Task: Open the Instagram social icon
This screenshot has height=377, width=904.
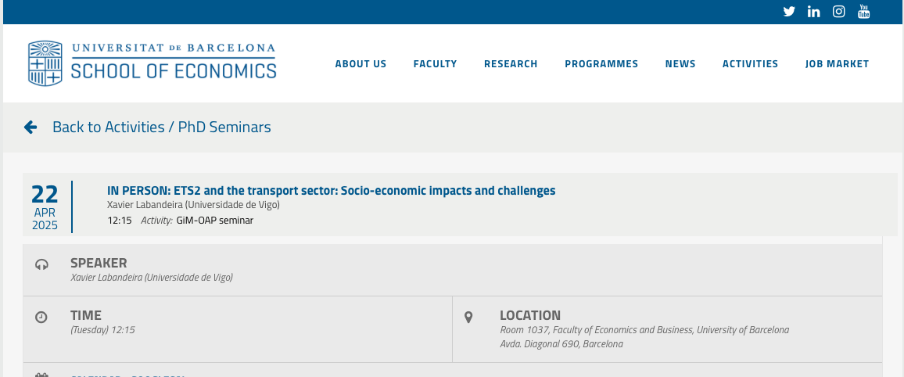Action: (x=839, y=12)
